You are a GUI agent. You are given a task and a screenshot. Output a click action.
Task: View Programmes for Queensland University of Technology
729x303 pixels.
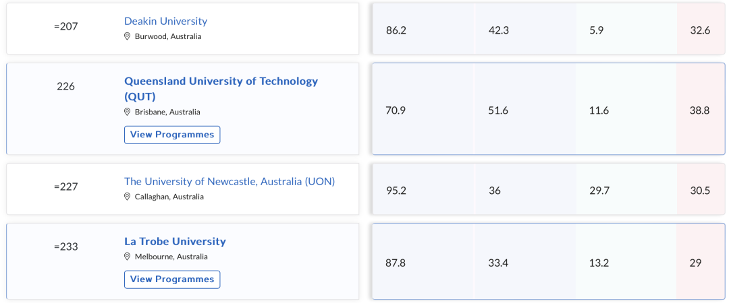click(x=172, y=135)
